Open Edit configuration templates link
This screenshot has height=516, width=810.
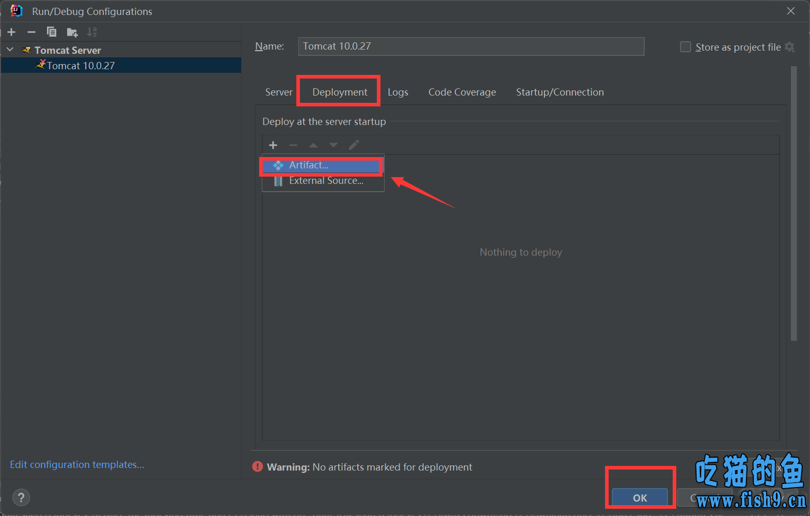77,464
